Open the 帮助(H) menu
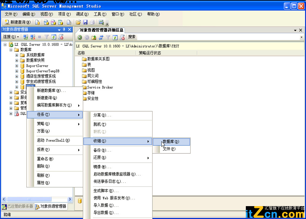306x219 pixels. click(153, 14)
